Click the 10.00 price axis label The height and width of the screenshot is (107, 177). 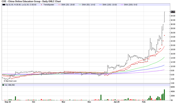tap(173, 66)
